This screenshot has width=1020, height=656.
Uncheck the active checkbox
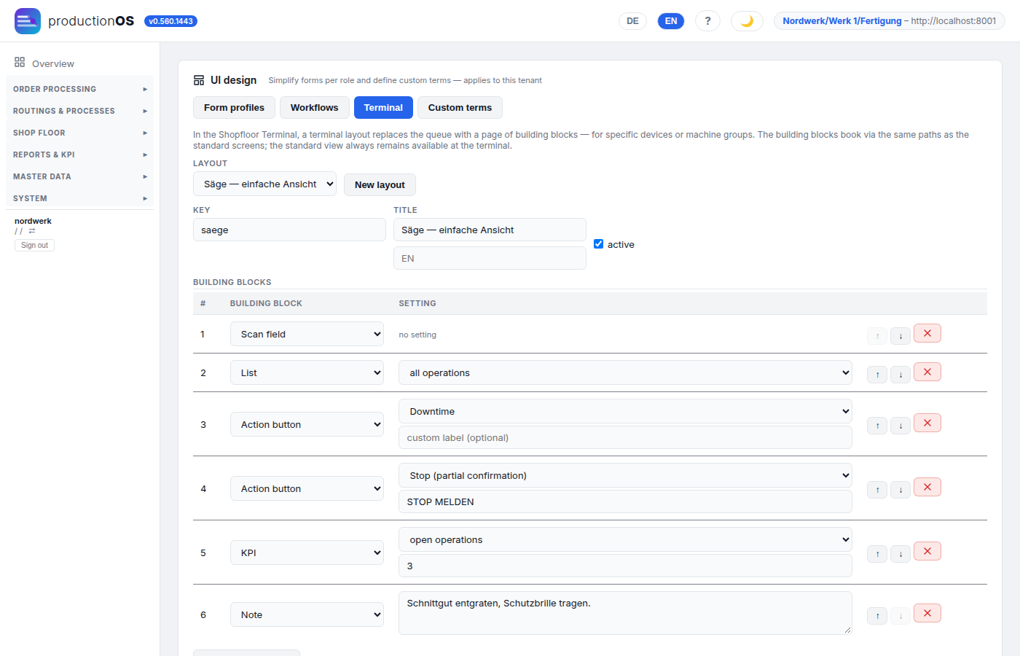[x=598, y=244]
